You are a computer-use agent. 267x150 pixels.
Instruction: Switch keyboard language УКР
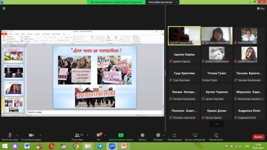247,146
